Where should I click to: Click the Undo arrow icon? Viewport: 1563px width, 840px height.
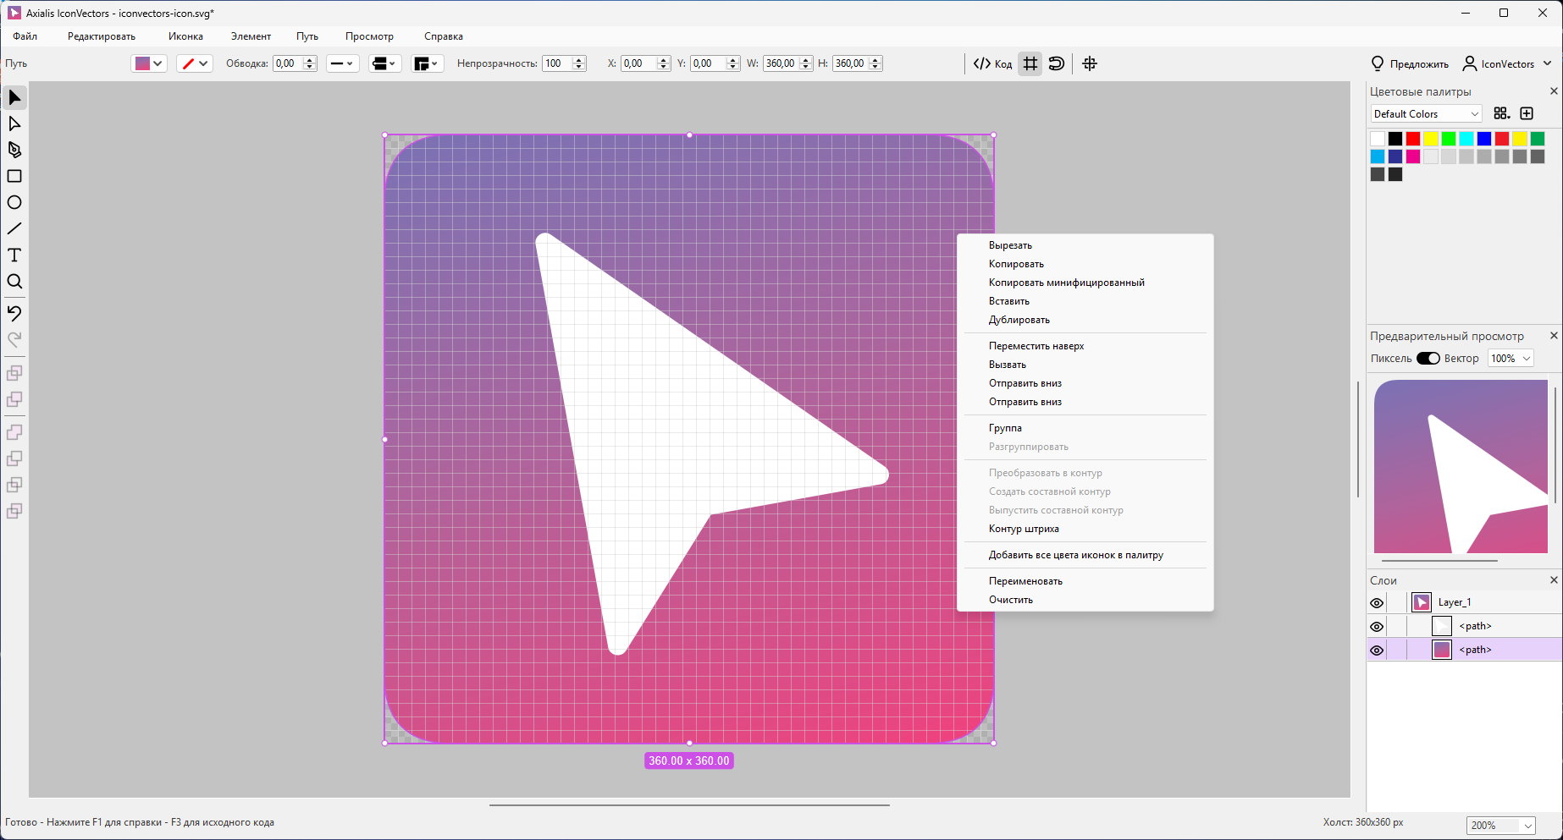[14, 313]
